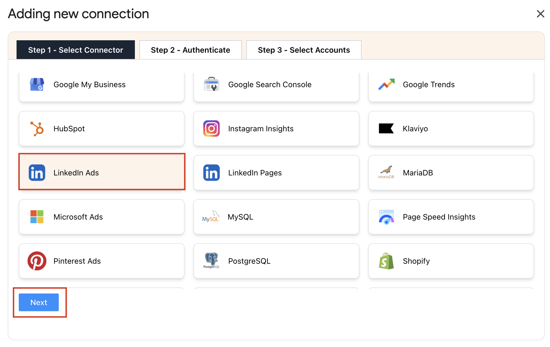Screen dimensions: 550x347
Task: Select the Klaviyo label
Action: coord(415,129)
